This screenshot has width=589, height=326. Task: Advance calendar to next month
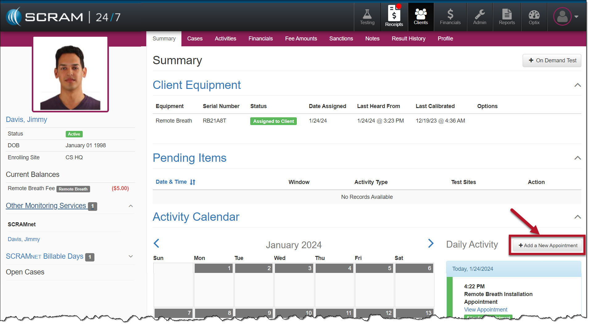pos(431,244)
